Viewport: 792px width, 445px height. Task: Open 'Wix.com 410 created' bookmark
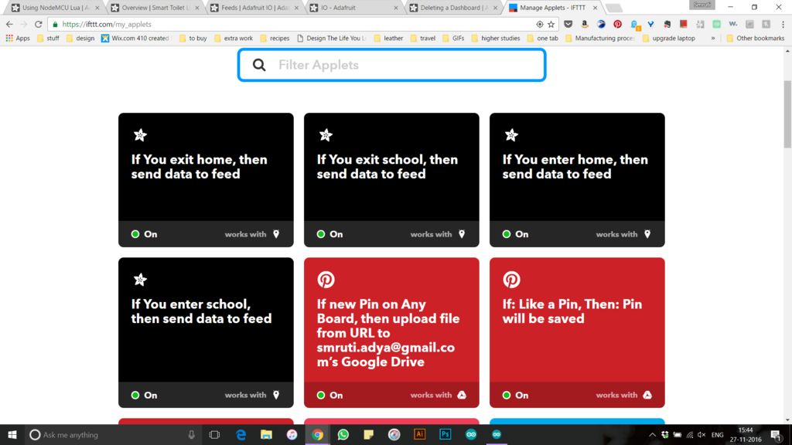tap(135, 38)
